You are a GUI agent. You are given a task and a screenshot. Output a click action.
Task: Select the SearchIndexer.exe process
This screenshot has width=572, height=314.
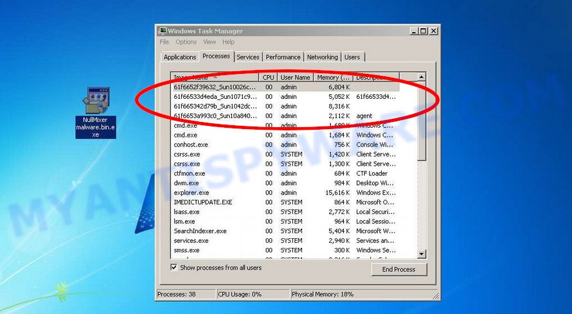coord(287,231)
